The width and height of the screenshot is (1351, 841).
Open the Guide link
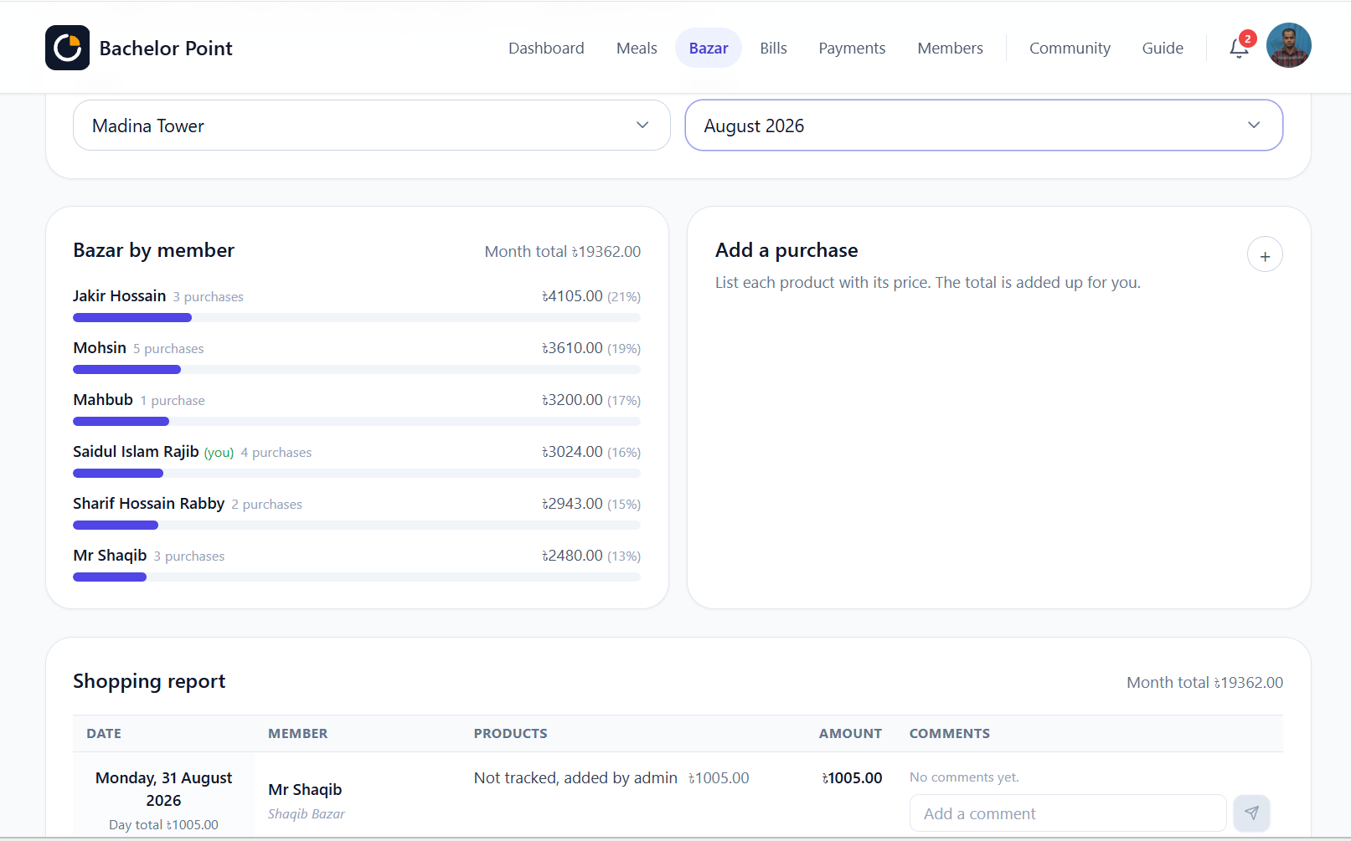[1163, 48]
